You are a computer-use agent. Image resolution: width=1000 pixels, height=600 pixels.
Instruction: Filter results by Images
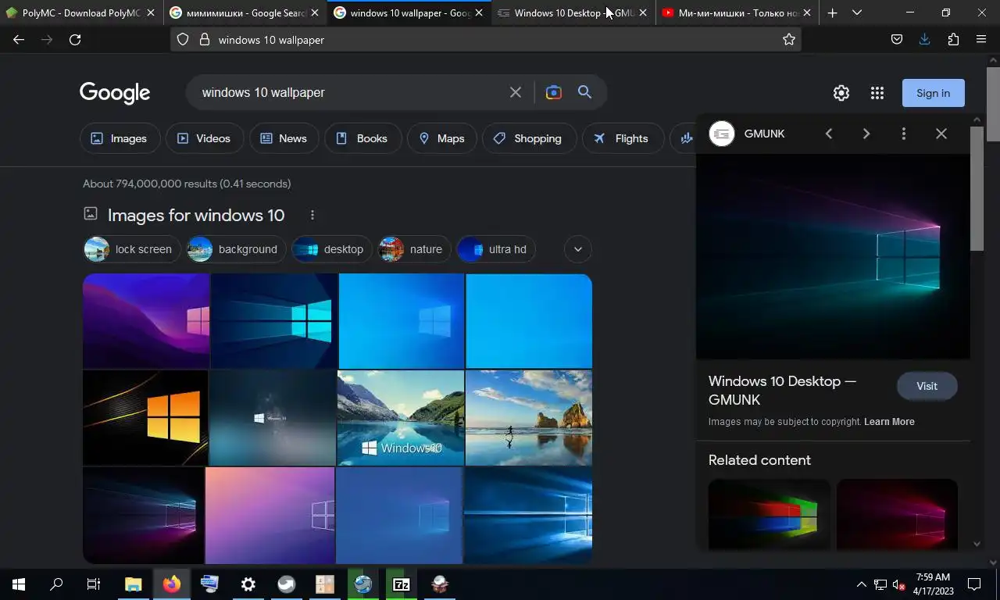[x=120, y=138]
